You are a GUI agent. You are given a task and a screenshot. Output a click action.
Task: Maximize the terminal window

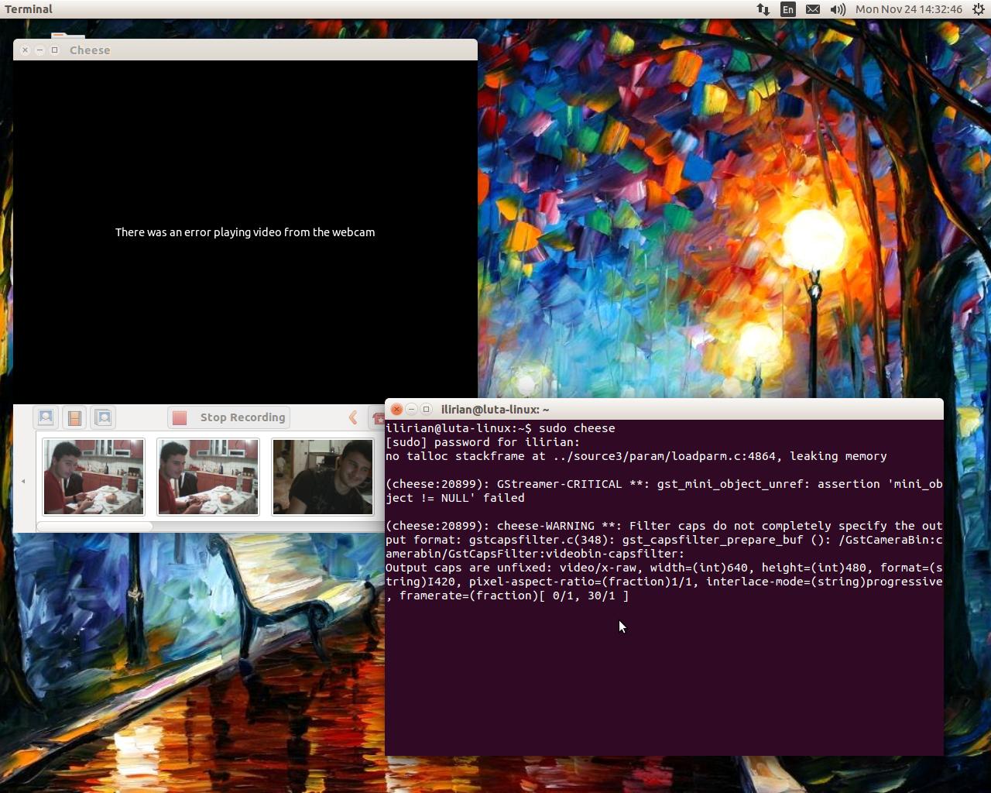[426, 409]
